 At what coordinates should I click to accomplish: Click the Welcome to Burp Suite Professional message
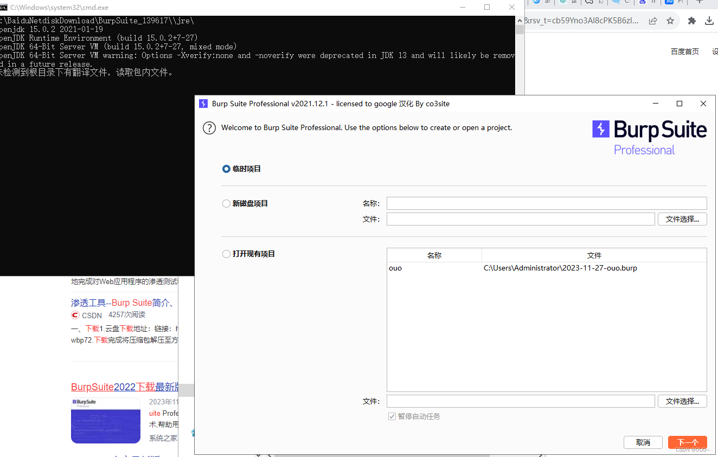(x=367, y=128)
